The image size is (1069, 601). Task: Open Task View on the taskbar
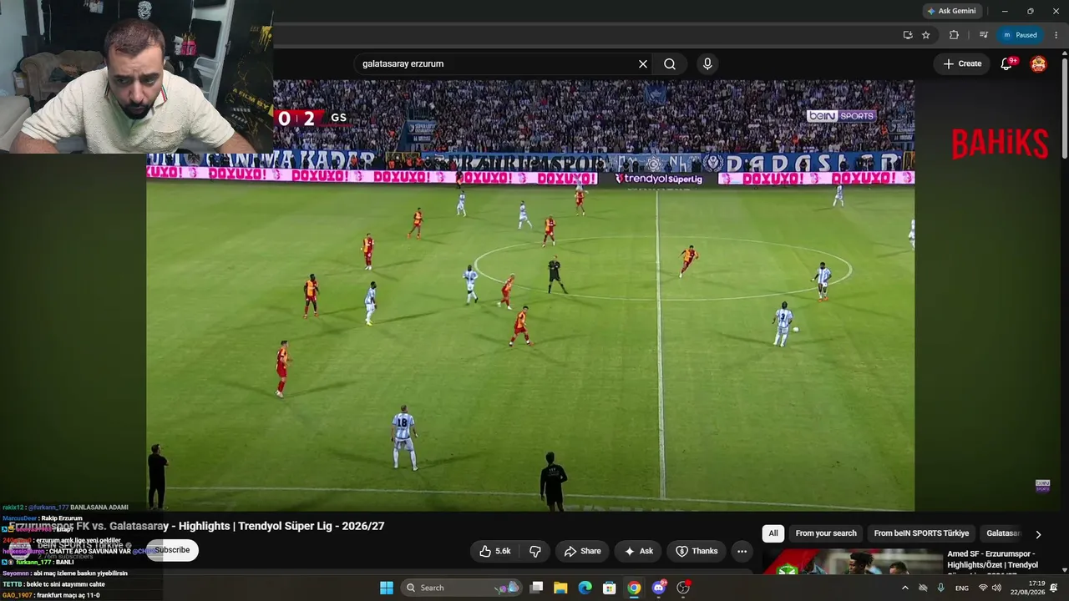point(537,588)
